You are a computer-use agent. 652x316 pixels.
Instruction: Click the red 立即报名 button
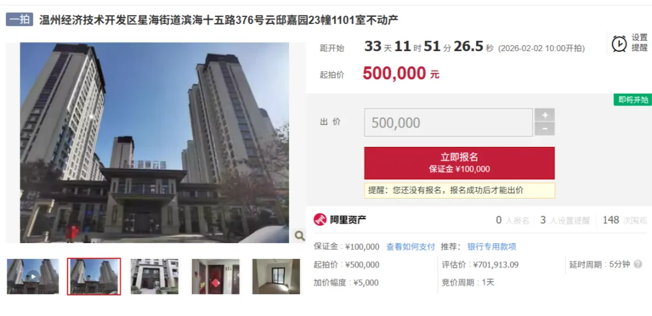pos(459,163)
